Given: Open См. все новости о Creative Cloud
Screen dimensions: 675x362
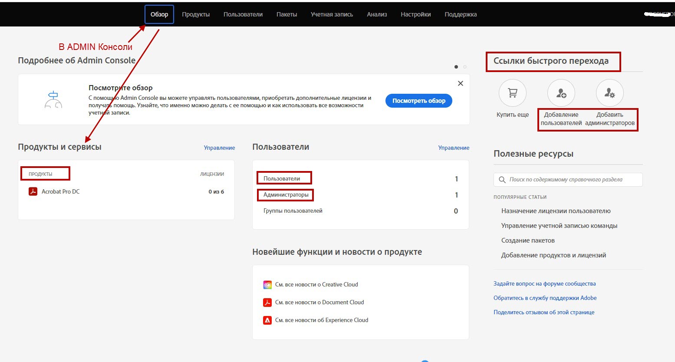Looking at the screenshot, I should click(316, 285).
